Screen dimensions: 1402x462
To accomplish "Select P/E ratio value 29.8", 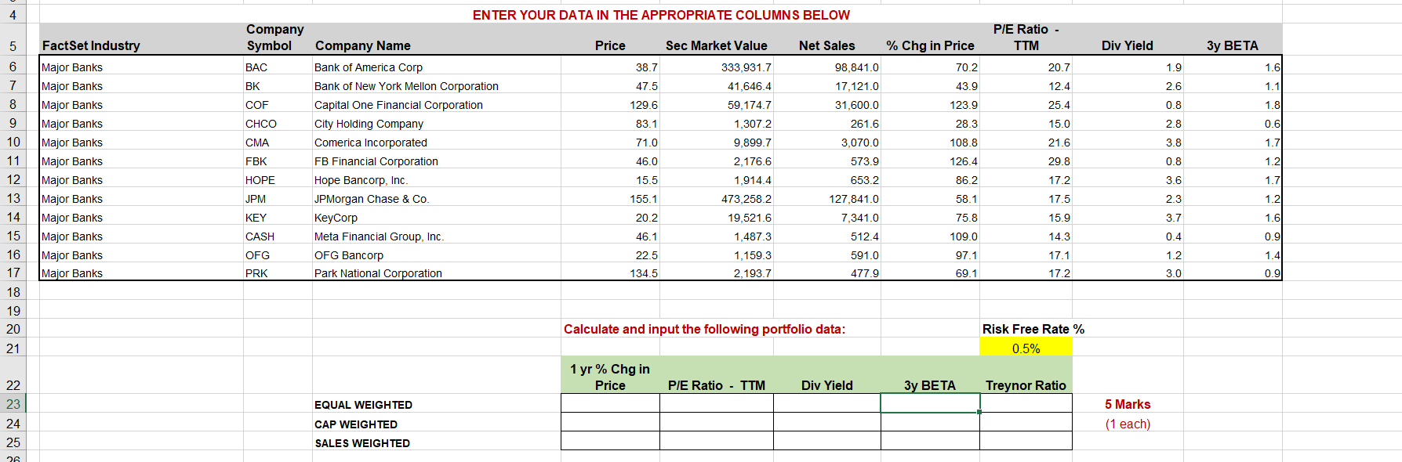I will [1026, 161].
